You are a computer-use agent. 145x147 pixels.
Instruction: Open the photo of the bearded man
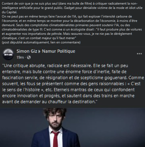tap(73, 128)
